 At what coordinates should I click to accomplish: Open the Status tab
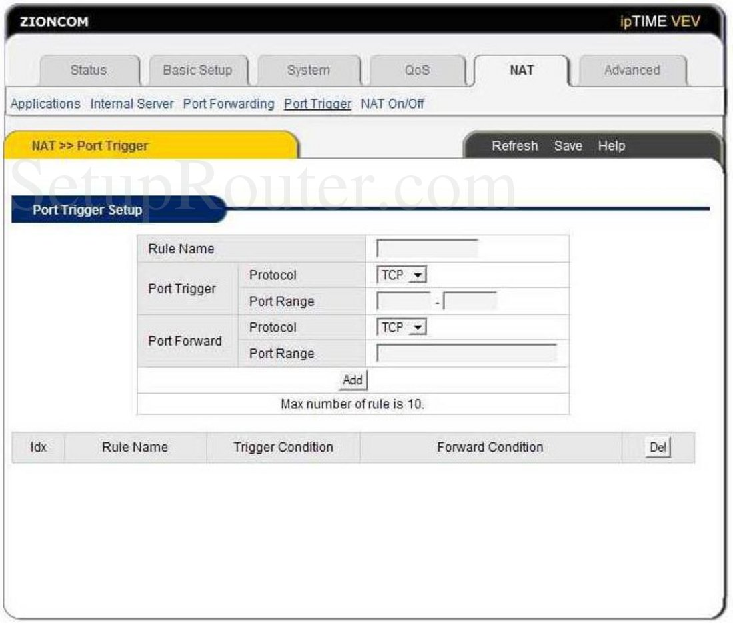[89, 70]
